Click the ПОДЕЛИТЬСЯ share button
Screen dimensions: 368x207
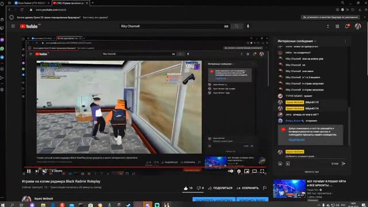pyautogui.click(x=220, y=188)
